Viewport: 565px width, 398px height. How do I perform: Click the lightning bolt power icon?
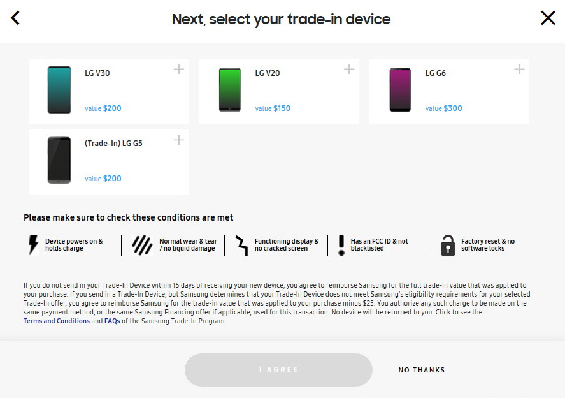tap(33, 245)
